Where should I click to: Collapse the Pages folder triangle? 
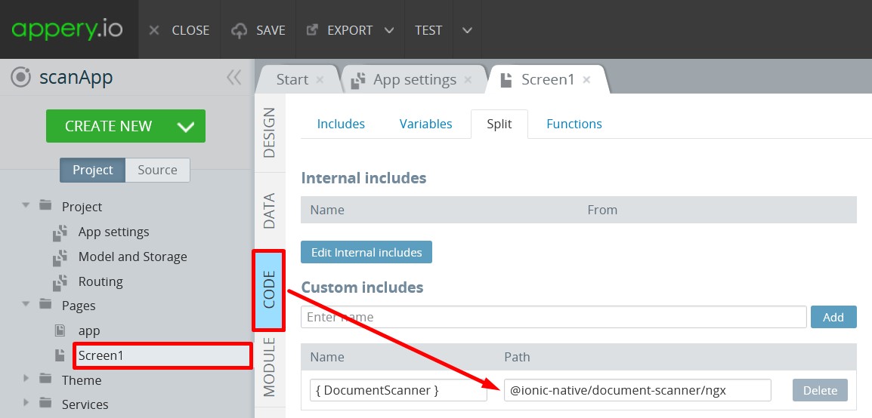[x=25, y=304]
